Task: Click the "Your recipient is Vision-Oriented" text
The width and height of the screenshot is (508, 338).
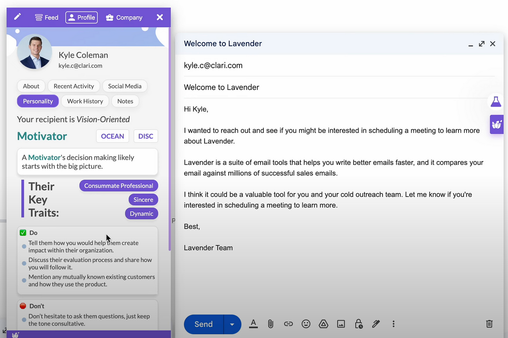Action: tap(73, 119)
